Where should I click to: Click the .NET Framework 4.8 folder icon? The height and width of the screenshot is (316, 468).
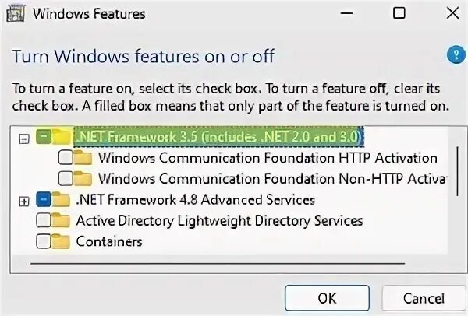click(x=62, y=200)
